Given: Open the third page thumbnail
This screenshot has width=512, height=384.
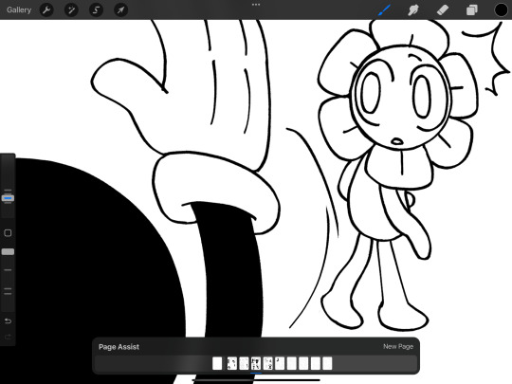Looking at the screenshot, I should coord(244,363).
